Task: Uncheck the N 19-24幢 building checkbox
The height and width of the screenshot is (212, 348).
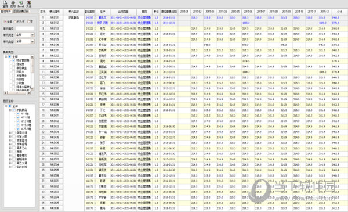Action: tap(18, 125)
